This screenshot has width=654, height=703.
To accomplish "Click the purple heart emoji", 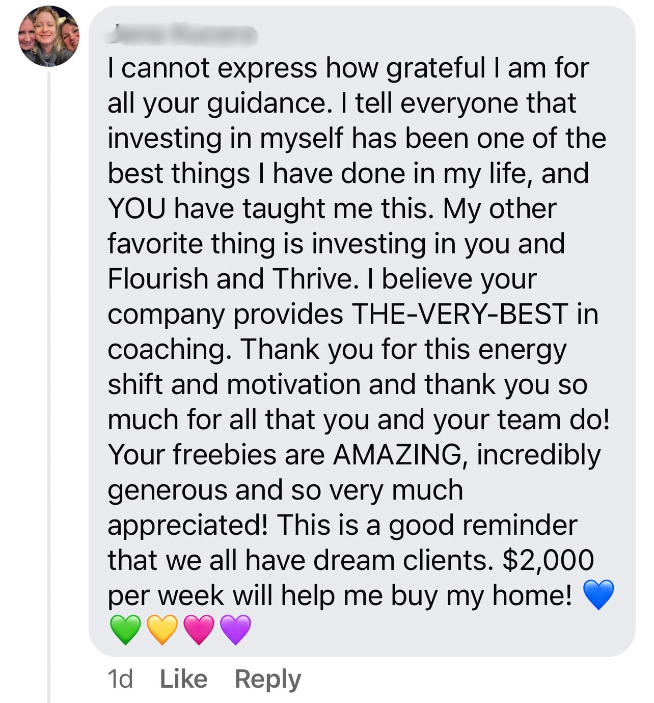I will pyautogui.click(x=236, y=630).
